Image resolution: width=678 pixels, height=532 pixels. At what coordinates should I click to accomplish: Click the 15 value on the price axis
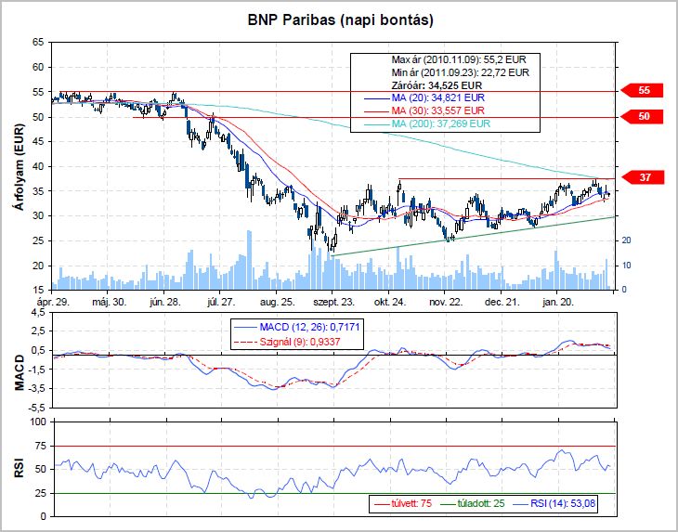pyautogui.click(x=38, y=290)
